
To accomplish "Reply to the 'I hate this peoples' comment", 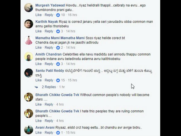I will click(x=49, y=121).
